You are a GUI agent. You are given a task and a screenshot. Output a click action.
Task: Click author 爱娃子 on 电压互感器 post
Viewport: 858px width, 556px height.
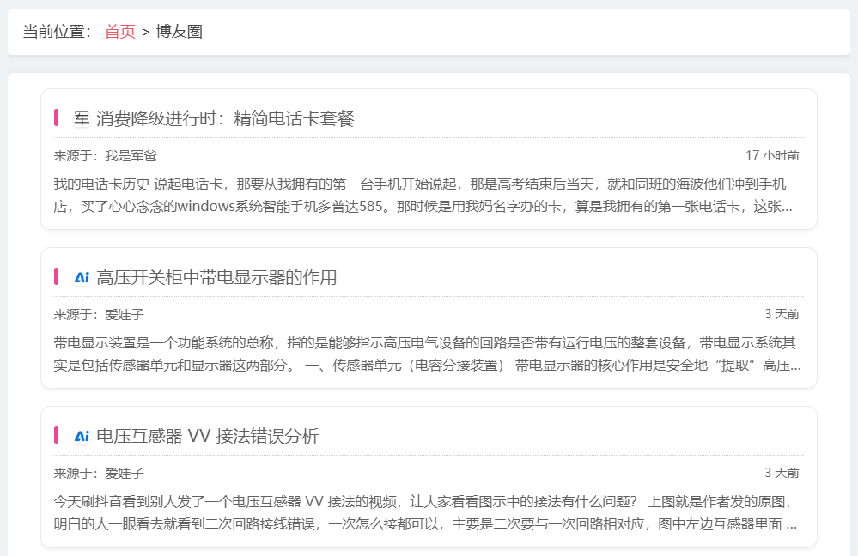(x=125, y=473)
